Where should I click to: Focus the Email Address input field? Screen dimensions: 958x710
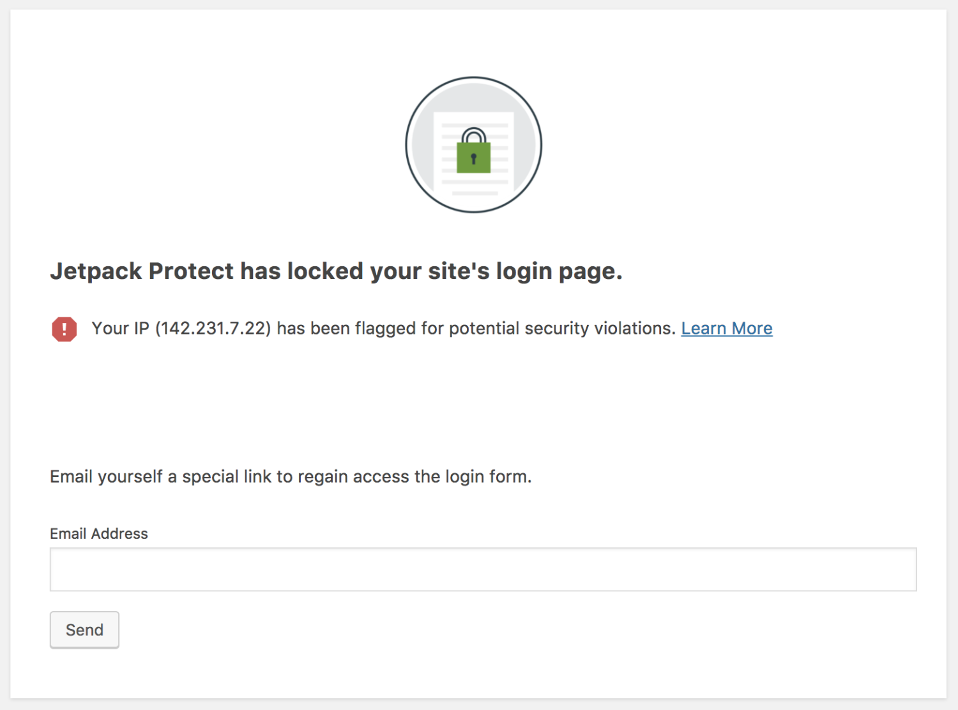tap(483, 569)
